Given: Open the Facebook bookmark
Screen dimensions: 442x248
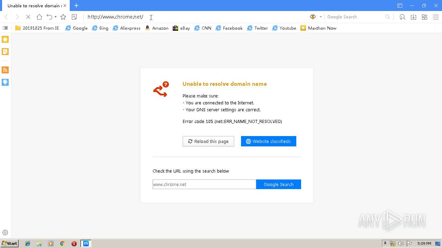Looking at the screenshot, I should coord(229,28).
